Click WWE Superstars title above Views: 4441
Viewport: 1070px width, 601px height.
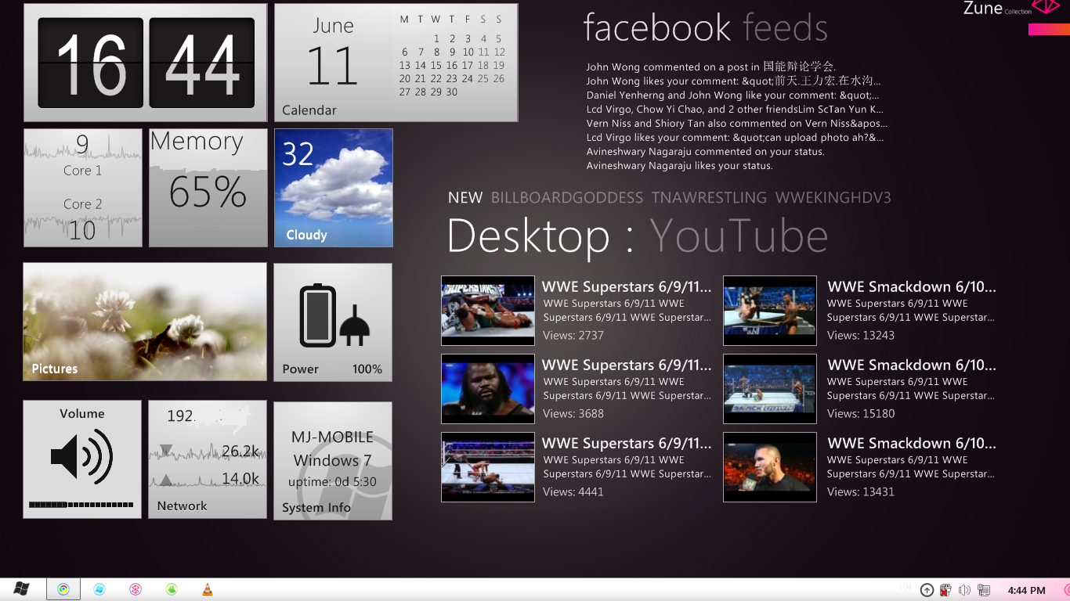(627, 444)
